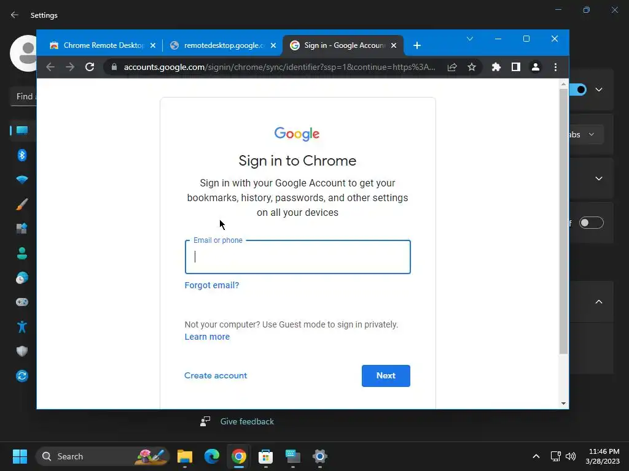This screenshot has height=471, width=629.
Task: Open the tab search chevron in Chrome
Action: 470,39
